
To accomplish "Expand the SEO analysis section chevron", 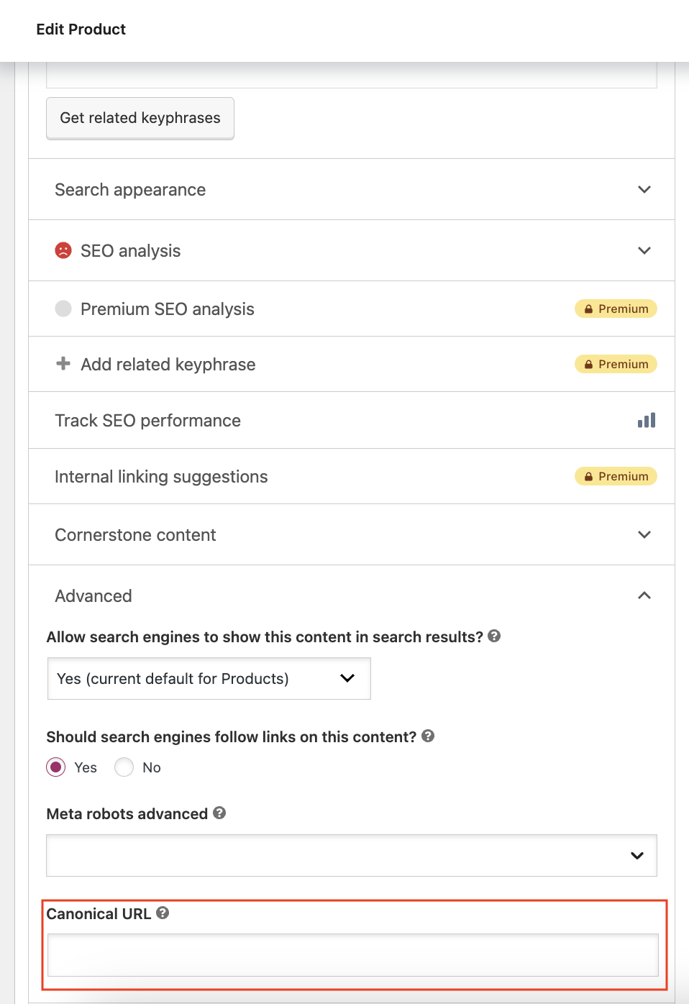I will [x=644, y=250].
